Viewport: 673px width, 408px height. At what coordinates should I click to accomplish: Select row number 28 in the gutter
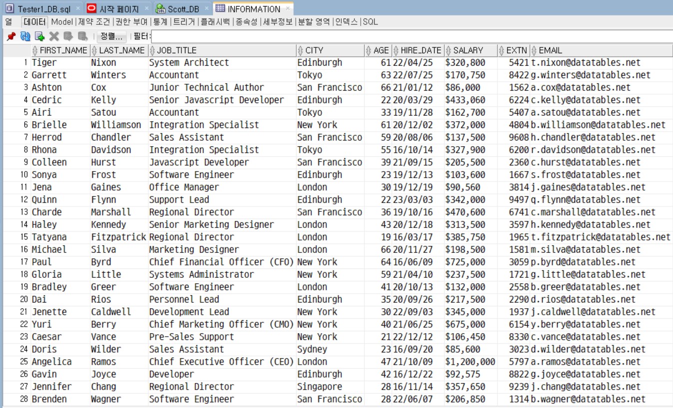[x=16, y=400]
